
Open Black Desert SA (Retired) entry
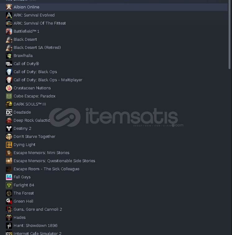click(x=114, y=48)
